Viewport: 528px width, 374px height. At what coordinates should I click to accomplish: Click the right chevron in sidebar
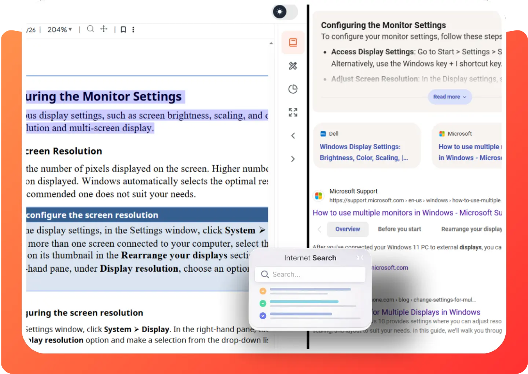(293, 159)
